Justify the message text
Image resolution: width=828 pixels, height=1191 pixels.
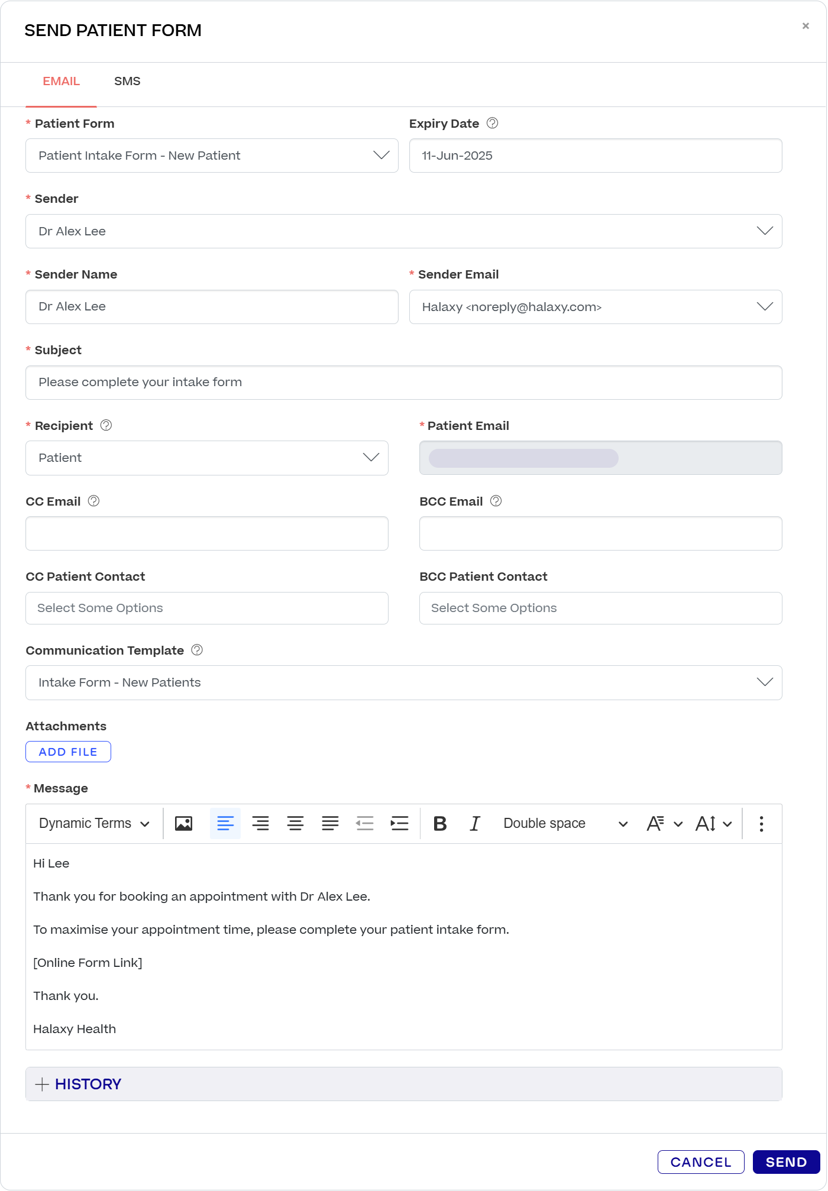(x=330, y=823)
